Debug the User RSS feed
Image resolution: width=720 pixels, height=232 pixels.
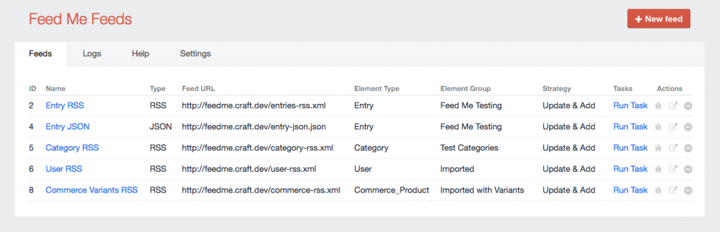tap(658, 169)
